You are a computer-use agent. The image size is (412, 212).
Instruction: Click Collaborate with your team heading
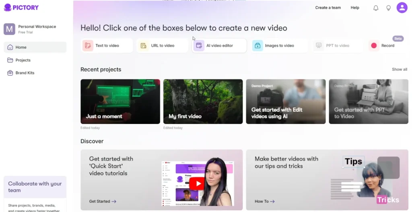coord(35,187)
